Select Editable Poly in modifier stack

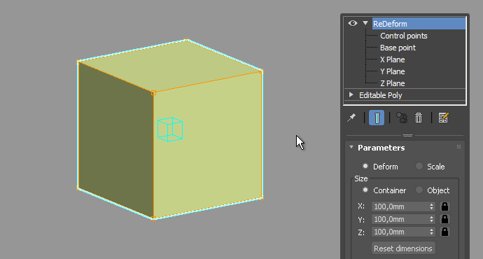pyautogui.click(x=380, y=95)
